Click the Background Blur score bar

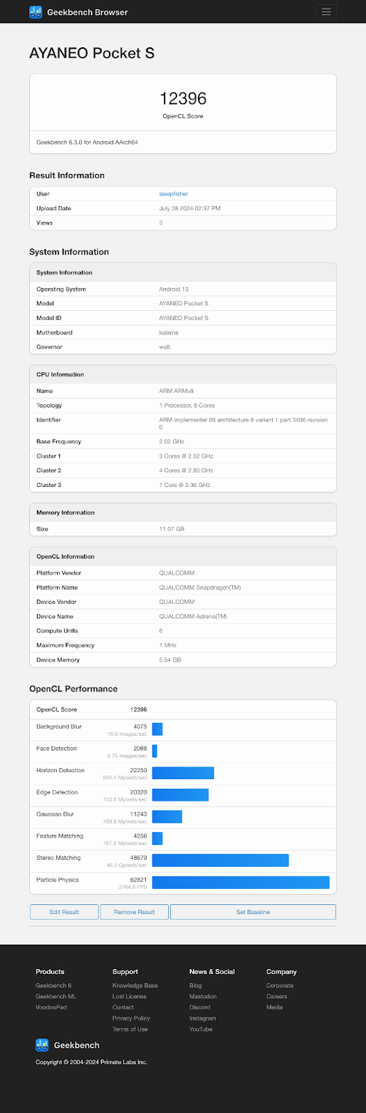(157, 729)
